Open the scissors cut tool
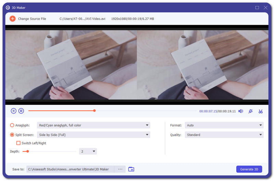Viewport: 274px width, 181px height. pyautogui.click(x=261, y=111)
